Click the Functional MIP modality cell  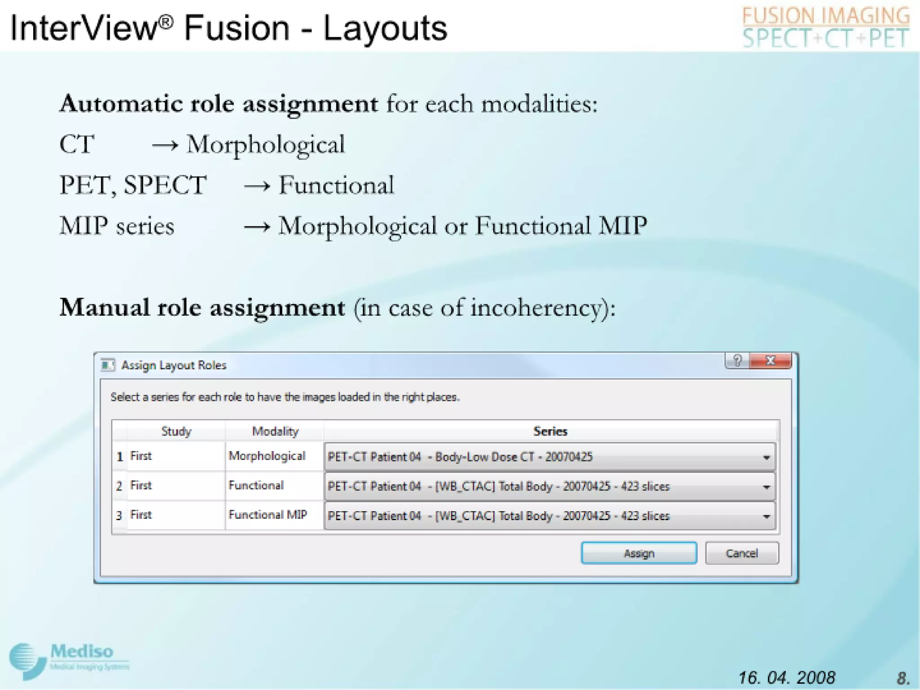[268, 515]
